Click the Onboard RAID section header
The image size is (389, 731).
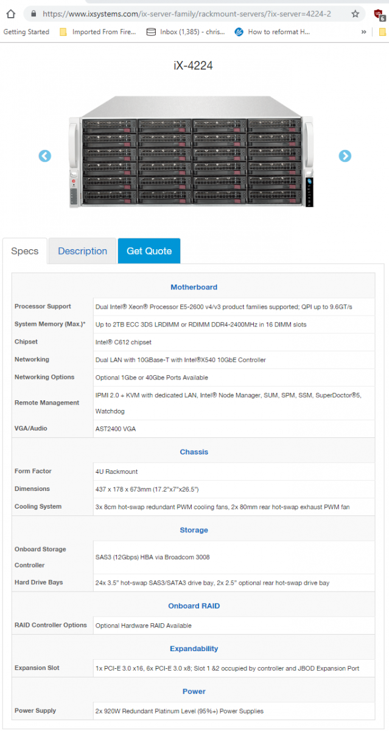tap(194, 606)
